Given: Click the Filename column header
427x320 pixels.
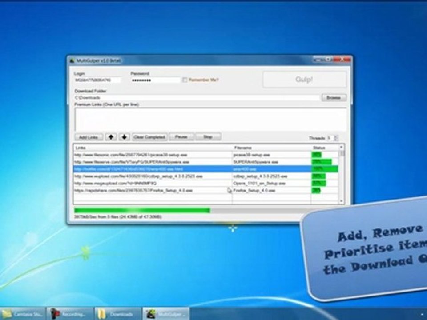Looking at the screenshot, I should pyautogui.click(x=271, y=148).
